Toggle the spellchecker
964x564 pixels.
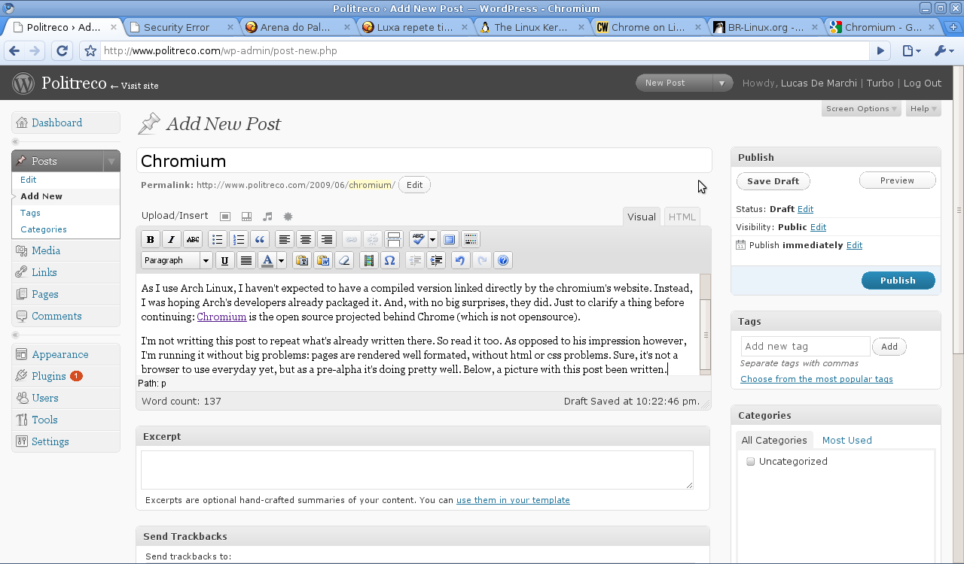(x=418, y=239)
